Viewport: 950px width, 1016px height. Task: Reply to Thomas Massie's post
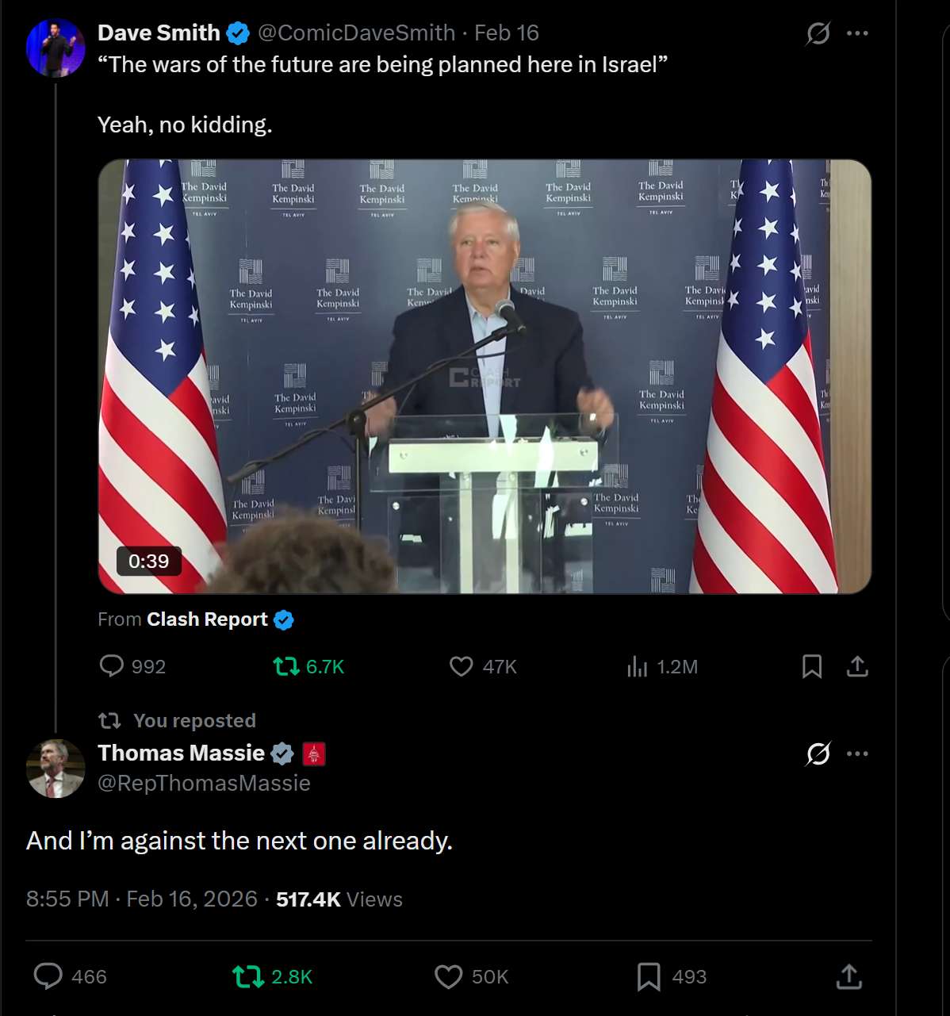pos(48,976)
